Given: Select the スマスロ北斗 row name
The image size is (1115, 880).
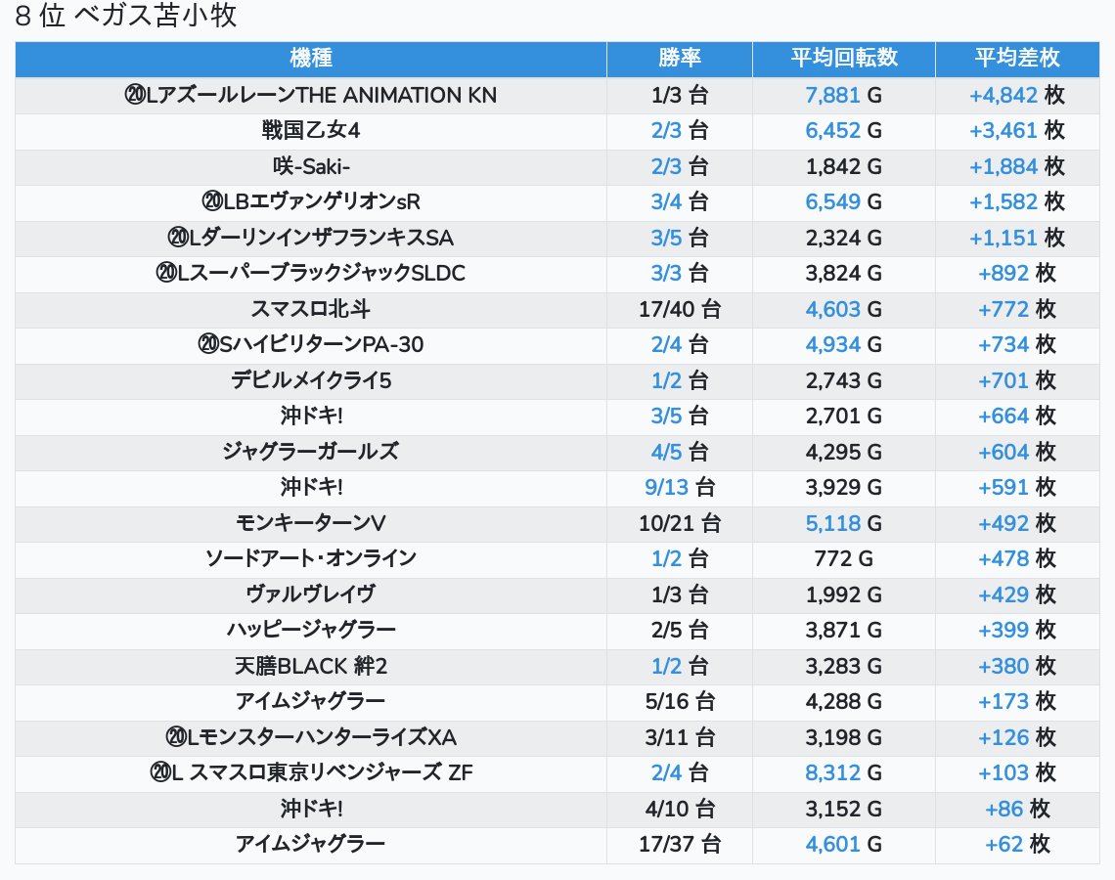Looking at the screenshot, I should tap(311, 310).
